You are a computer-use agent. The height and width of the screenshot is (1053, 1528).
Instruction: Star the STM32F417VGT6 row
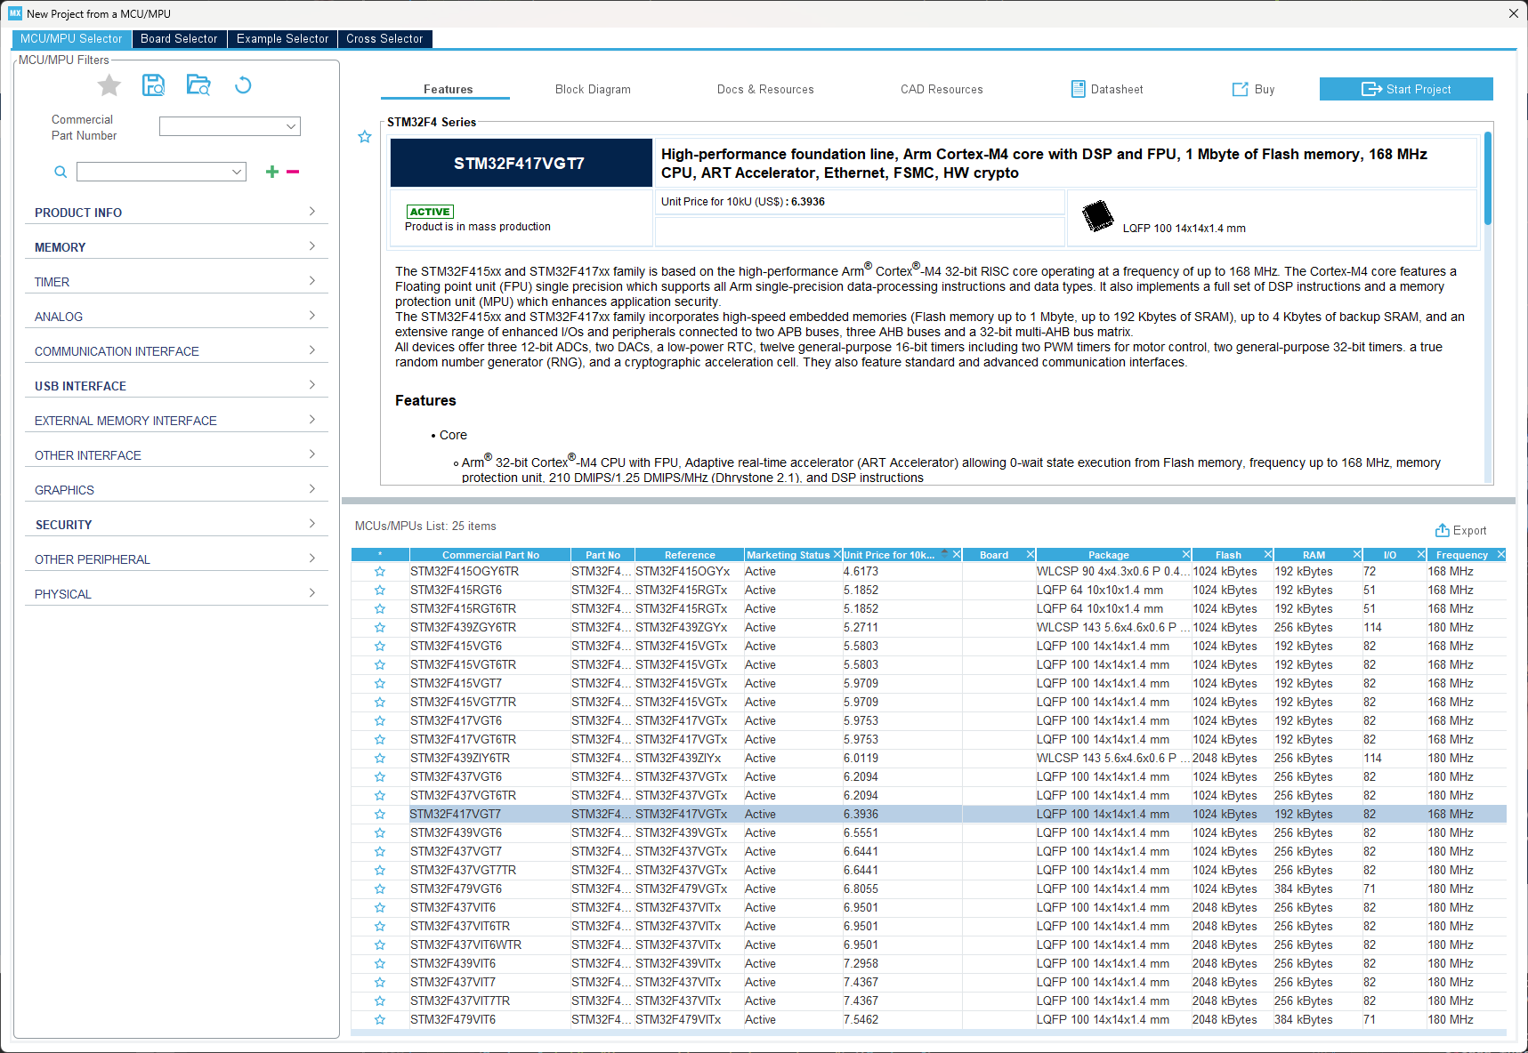tap(380, 721)
